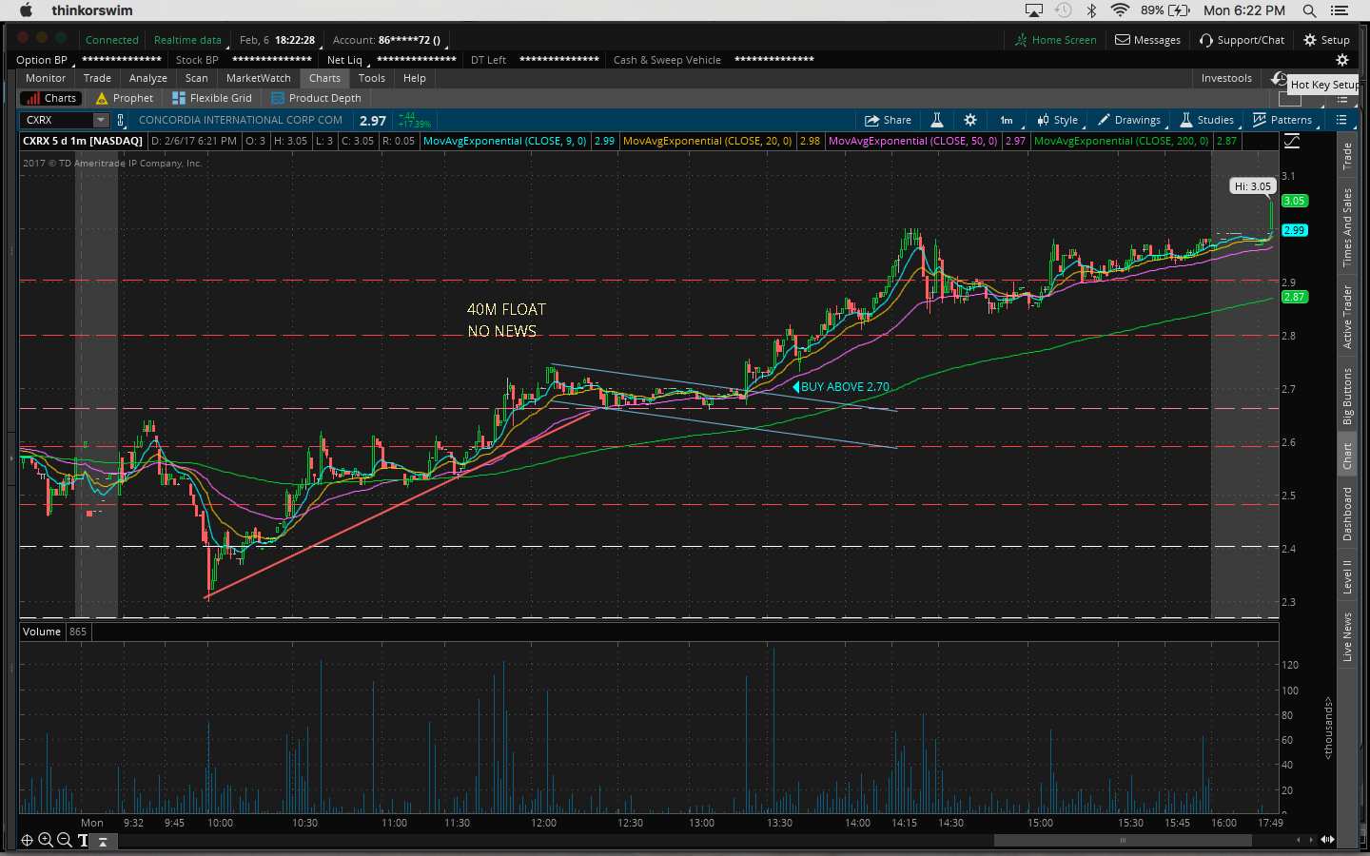
Task: Click the zoom out magnifier icon
Action: (x=64, y=840)
